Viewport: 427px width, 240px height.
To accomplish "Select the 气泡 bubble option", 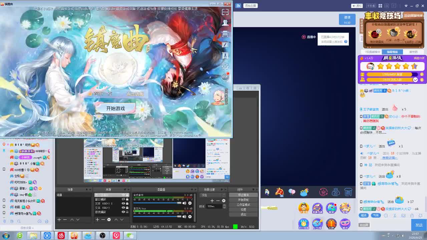I will tap(376, 215).
